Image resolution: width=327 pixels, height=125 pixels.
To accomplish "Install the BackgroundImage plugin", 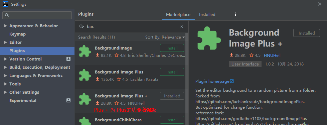I will point(172,48).
